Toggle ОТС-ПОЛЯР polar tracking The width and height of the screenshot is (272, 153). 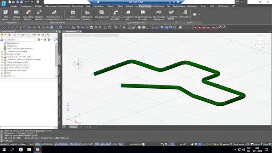(x=88, y=144)
